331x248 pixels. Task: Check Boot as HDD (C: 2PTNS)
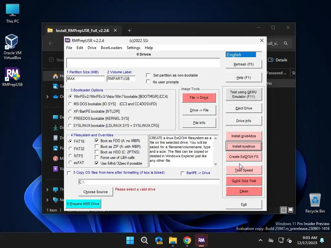pos(97,152)
